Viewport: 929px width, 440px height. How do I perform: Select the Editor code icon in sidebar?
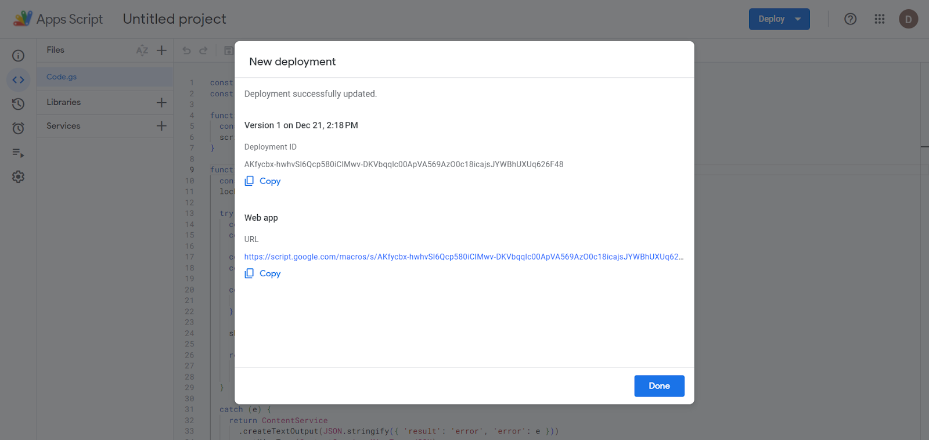(19, 80)
